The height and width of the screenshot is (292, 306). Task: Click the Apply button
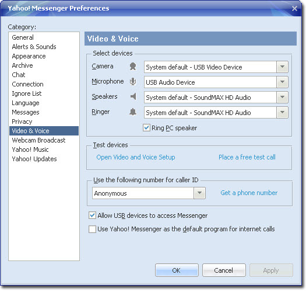pyautogui.click(x=271, y=270)
